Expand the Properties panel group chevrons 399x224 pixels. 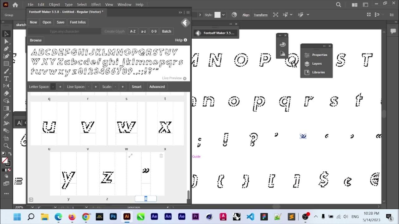[x=324, y=46]
